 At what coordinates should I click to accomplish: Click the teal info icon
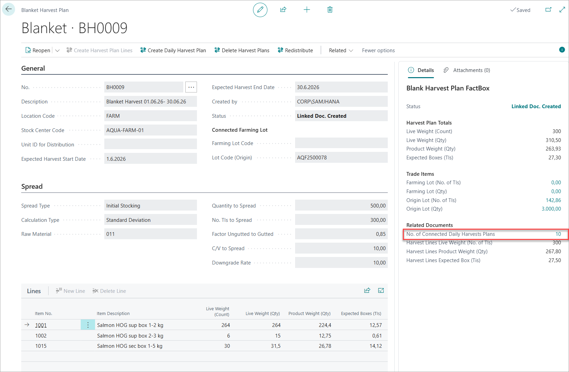click(562, 50)
